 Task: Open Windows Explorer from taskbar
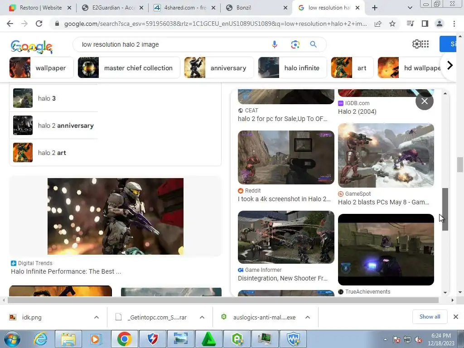tap(68, 339)
